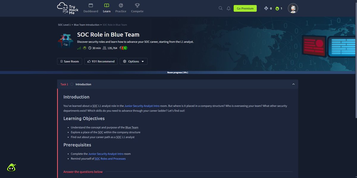Click the 931 Recommend button

point(101,61)
